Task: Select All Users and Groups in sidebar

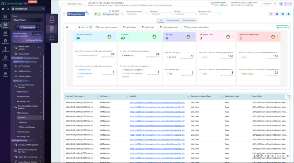Action: coord(27,127)
